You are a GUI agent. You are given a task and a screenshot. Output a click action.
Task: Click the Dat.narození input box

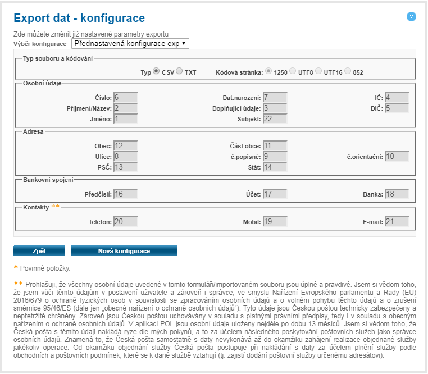tap(275, 97)
